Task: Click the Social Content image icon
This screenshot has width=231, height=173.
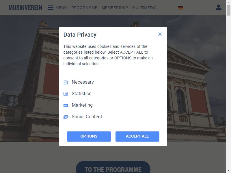Action: coord(66,117)
